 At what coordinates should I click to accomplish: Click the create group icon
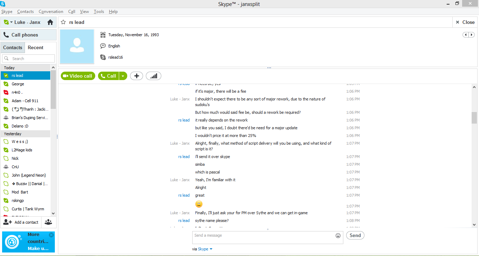coord(48,222)
